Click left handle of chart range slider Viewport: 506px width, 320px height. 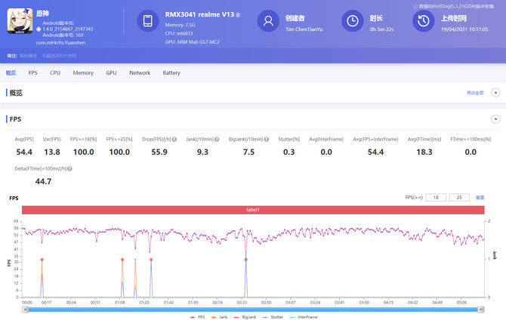tap(26, 309)
